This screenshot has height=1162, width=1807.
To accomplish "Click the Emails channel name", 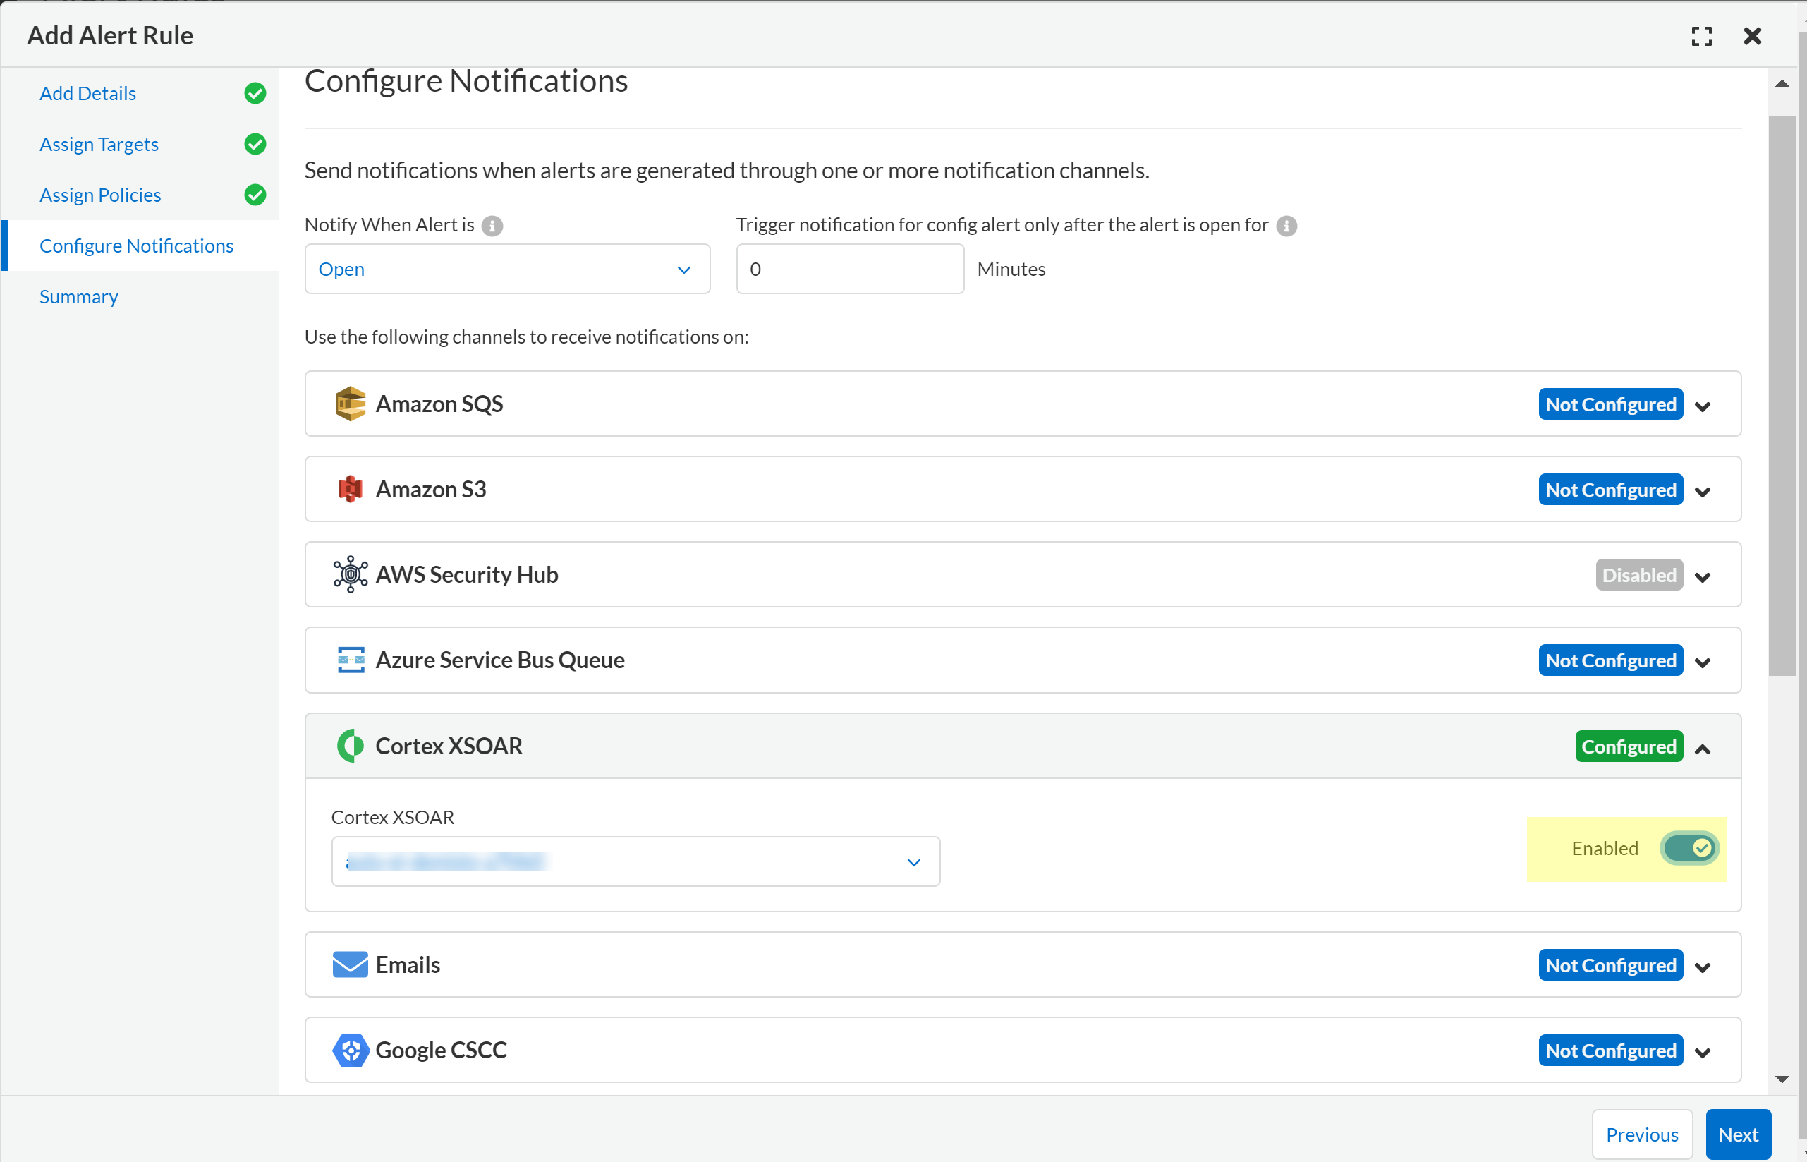I will [408, 965].
